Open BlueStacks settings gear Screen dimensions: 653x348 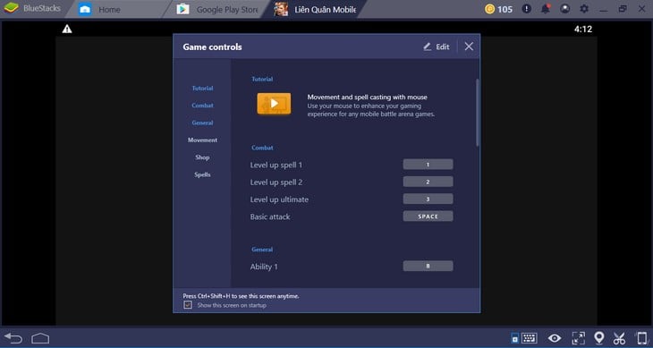pyautogui.click(x=584, y=9)
